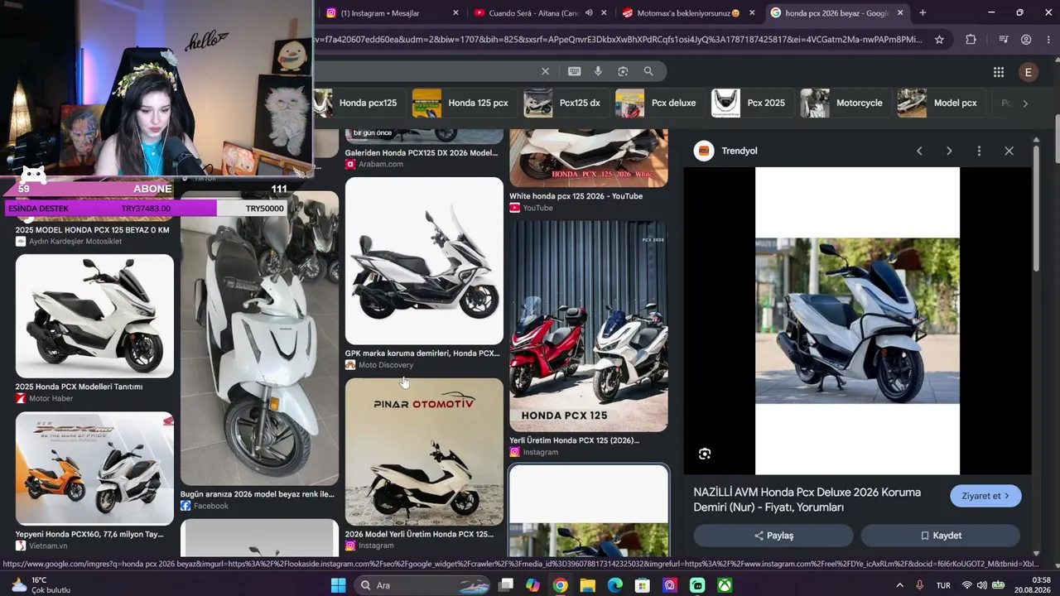Open the Trendyol source link in preview
Screen dimensions: 1060x596
(x=726, y=151)
